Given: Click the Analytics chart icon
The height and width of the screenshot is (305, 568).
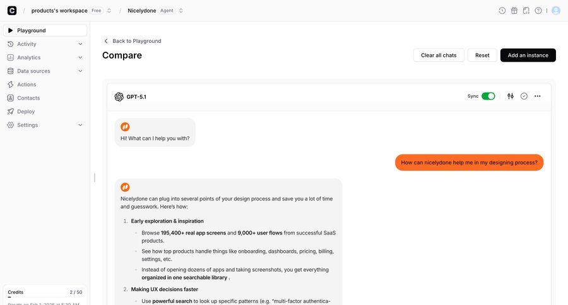Looking at the screenshot, I should [x=11, y=57].
